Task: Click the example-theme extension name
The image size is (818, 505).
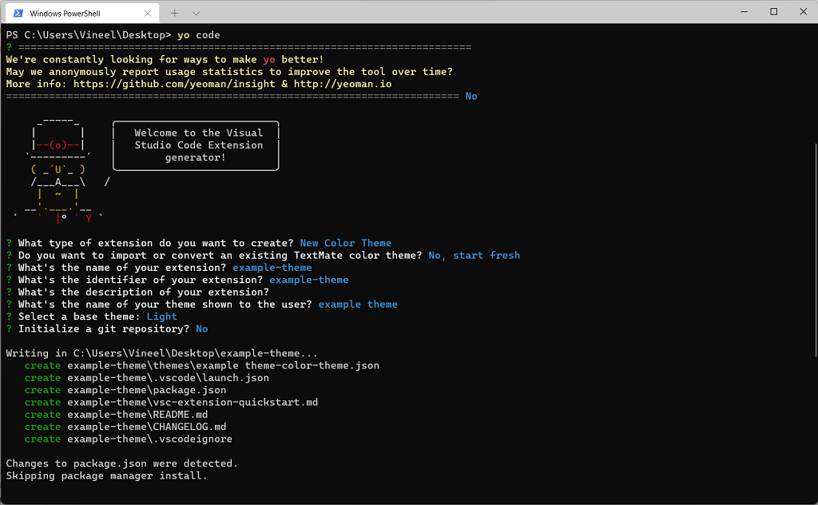Action: [x=272, y=267]
